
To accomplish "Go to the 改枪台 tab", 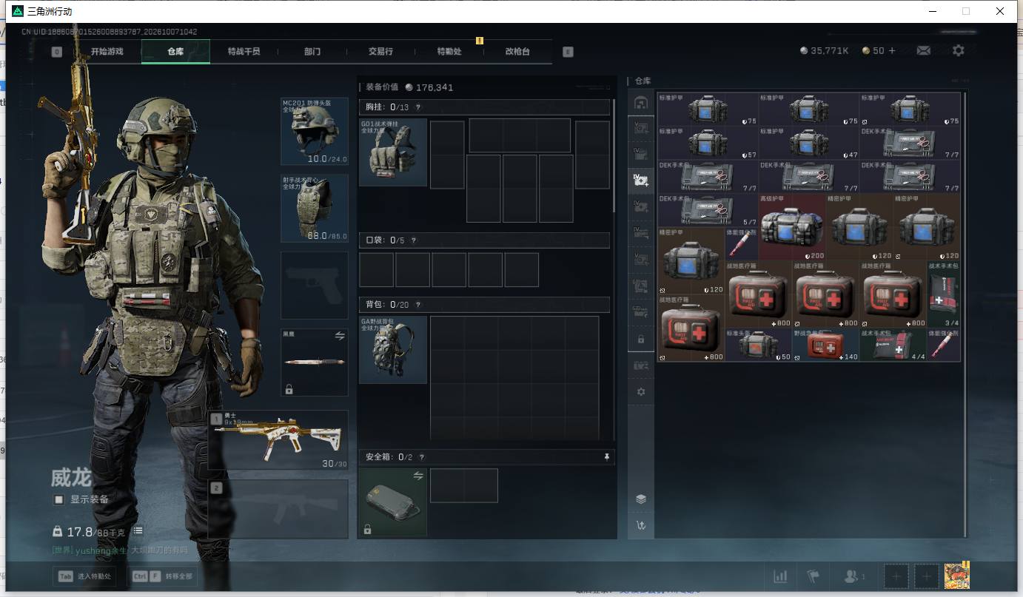I will (517, 52).
